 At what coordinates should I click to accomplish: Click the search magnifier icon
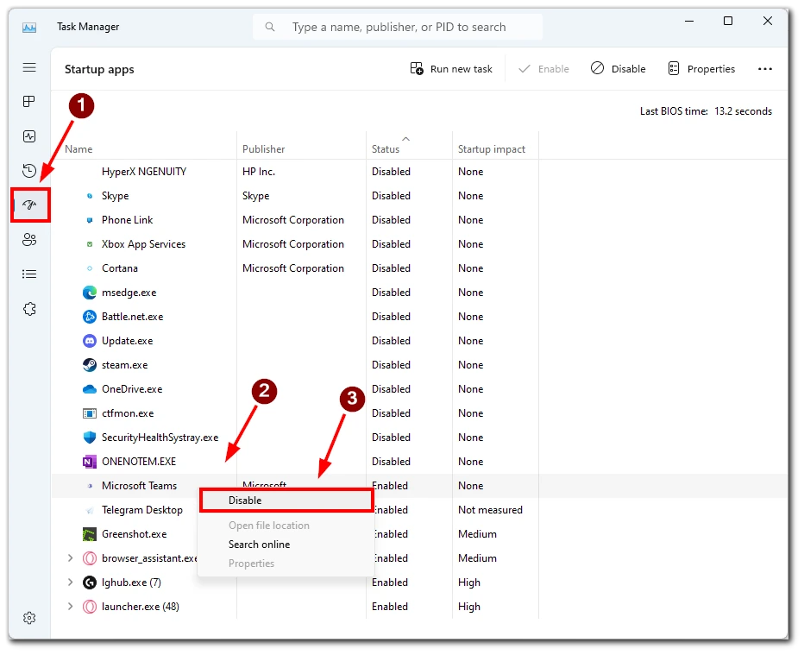[270, 27]
